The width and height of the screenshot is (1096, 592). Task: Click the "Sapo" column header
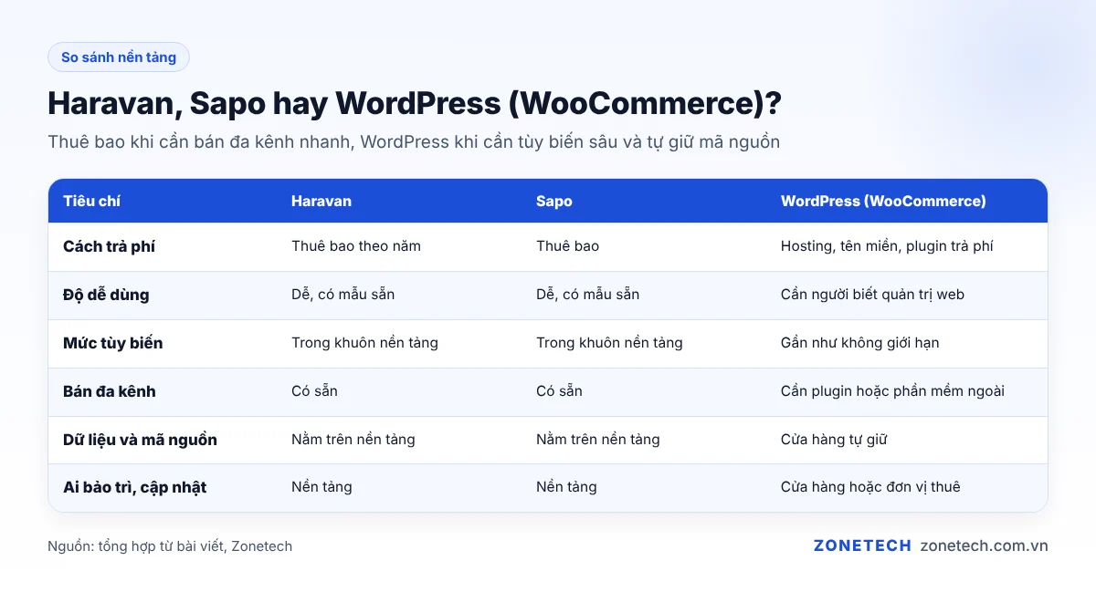(x=554, y=201)
